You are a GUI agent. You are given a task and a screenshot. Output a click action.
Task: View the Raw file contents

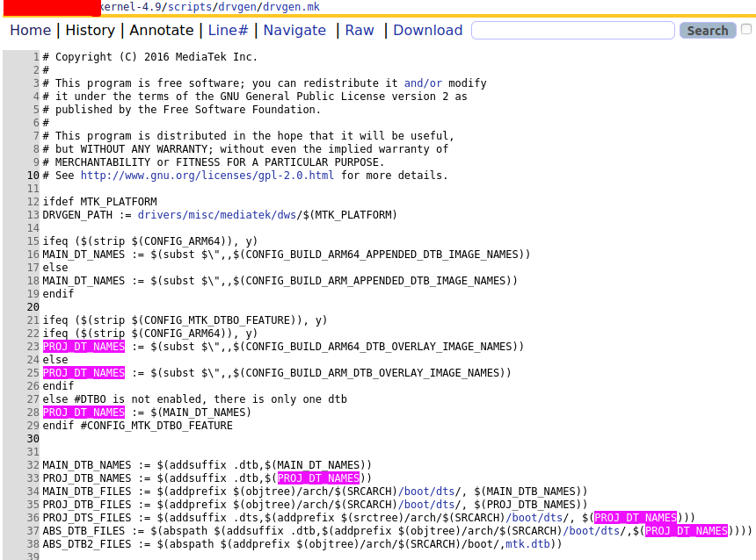[359, 30]
